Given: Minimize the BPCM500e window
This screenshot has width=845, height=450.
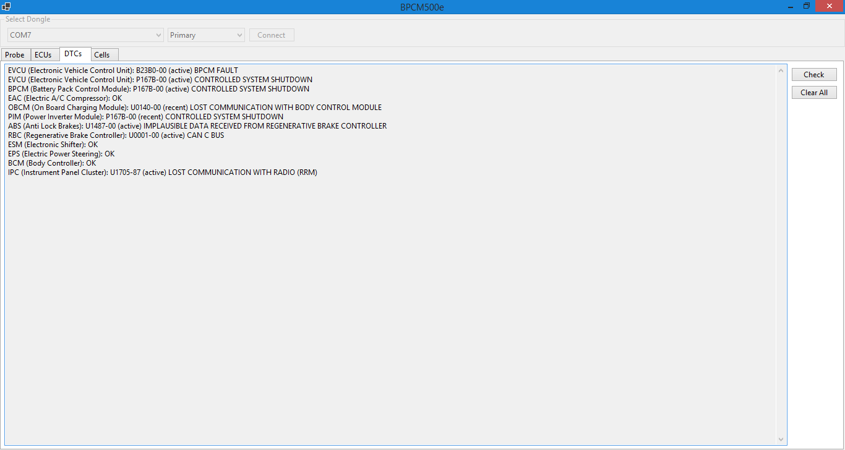Looking at the screenshot, I should (791, 6).
